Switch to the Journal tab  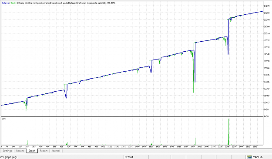(56, 151)
